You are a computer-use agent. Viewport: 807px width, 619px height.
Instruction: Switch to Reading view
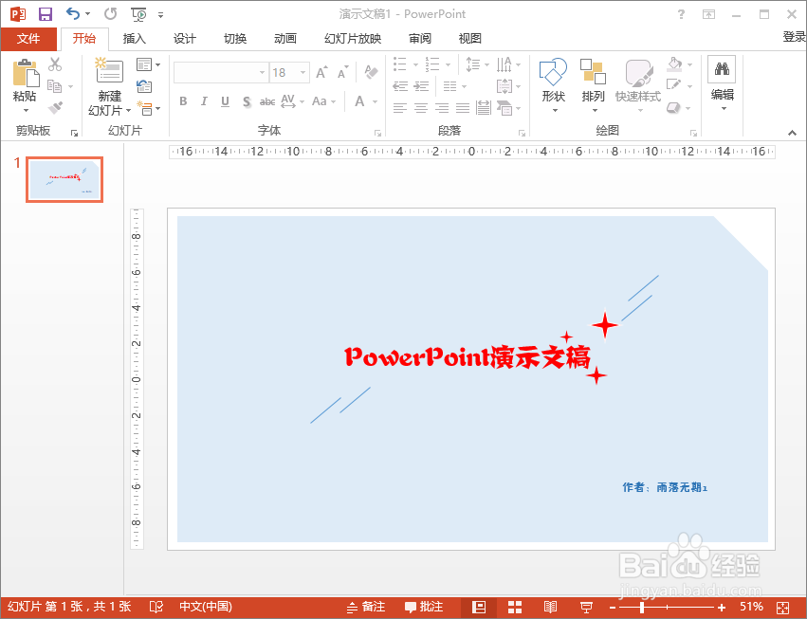coord(550,608)
